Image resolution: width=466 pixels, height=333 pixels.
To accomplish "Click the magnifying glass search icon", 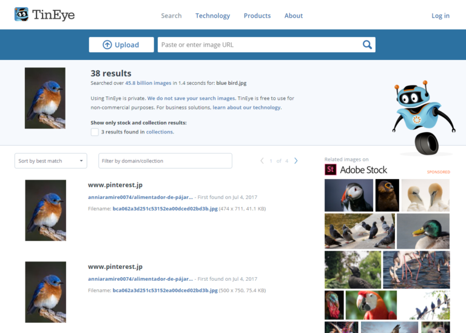I will click(366, 44).
